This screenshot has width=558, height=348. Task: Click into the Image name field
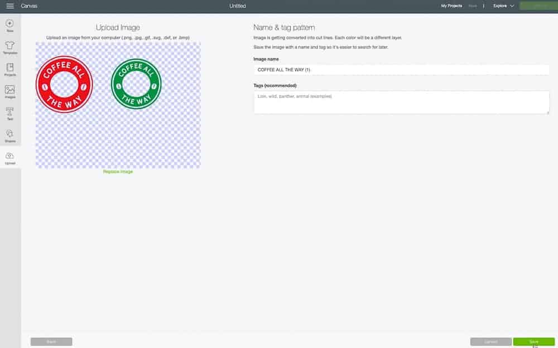click(401, 70)
